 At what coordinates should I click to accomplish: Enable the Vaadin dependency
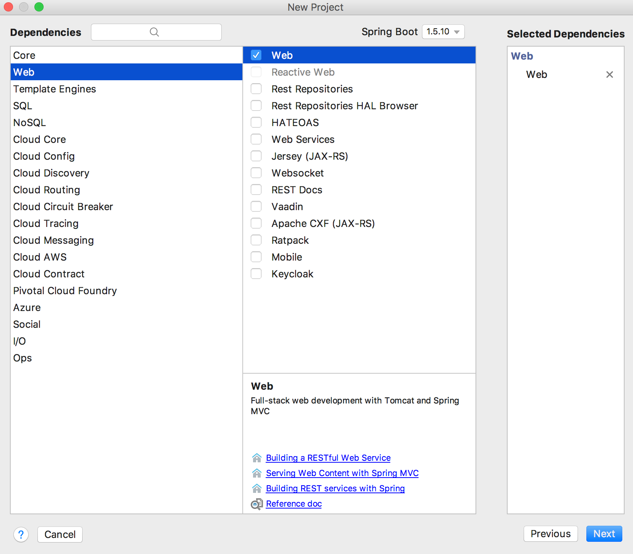tap(256, 206)
